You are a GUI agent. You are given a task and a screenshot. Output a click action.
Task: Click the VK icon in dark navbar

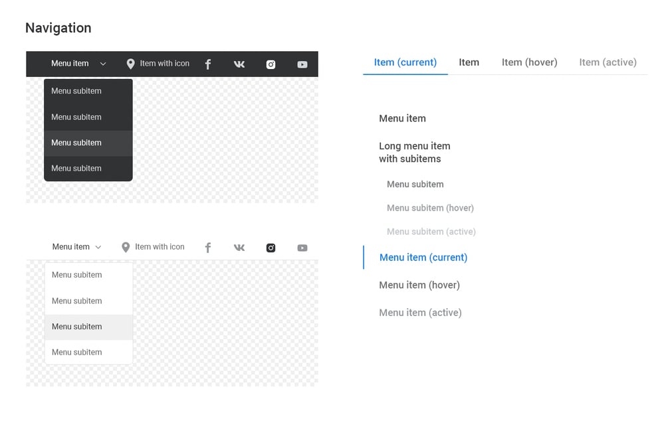(x=239, y=64)
